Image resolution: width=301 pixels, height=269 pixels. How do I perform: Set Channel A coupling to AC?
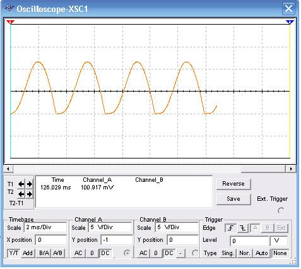coord(78,253)
